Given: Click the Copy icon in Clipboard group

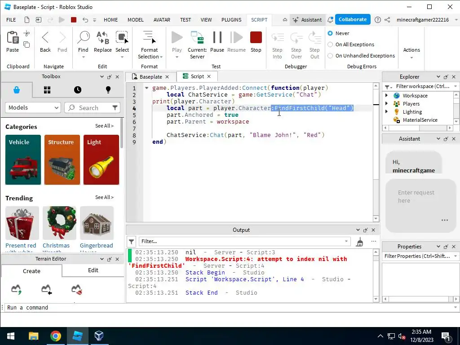Looking at the screenshot, I should click(x=27, y=44).
